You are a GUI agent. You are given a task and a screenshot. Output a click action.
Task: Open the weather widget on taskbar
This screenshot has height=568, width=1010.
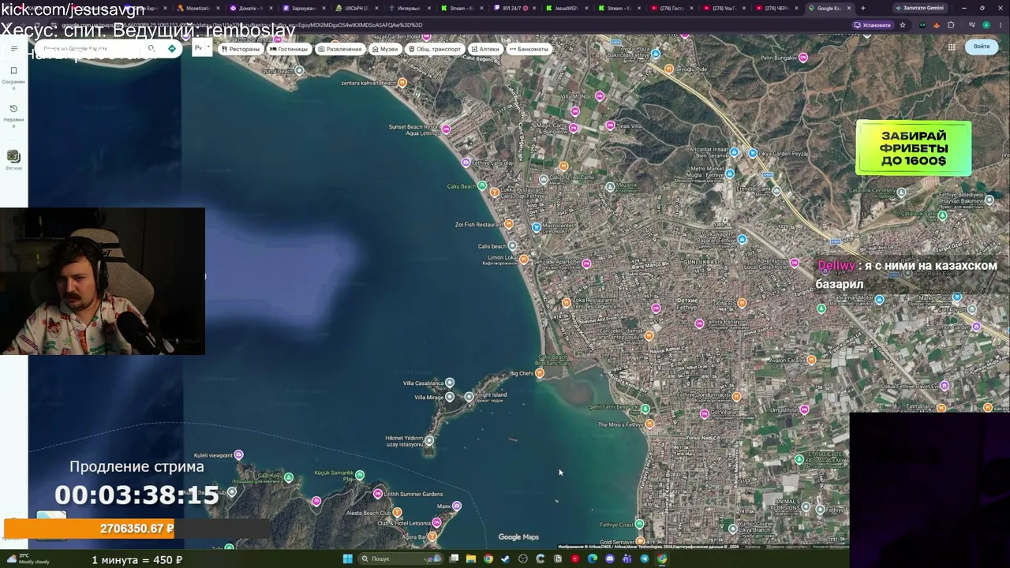tap(28, 559)
